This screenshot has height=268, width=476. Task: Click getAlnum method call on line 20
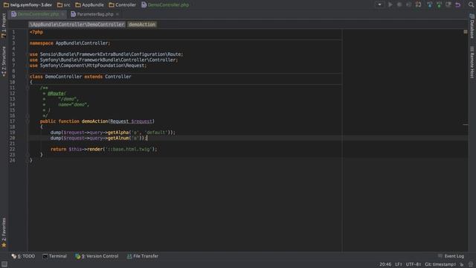pyautogui.click(x=118, y=138)
